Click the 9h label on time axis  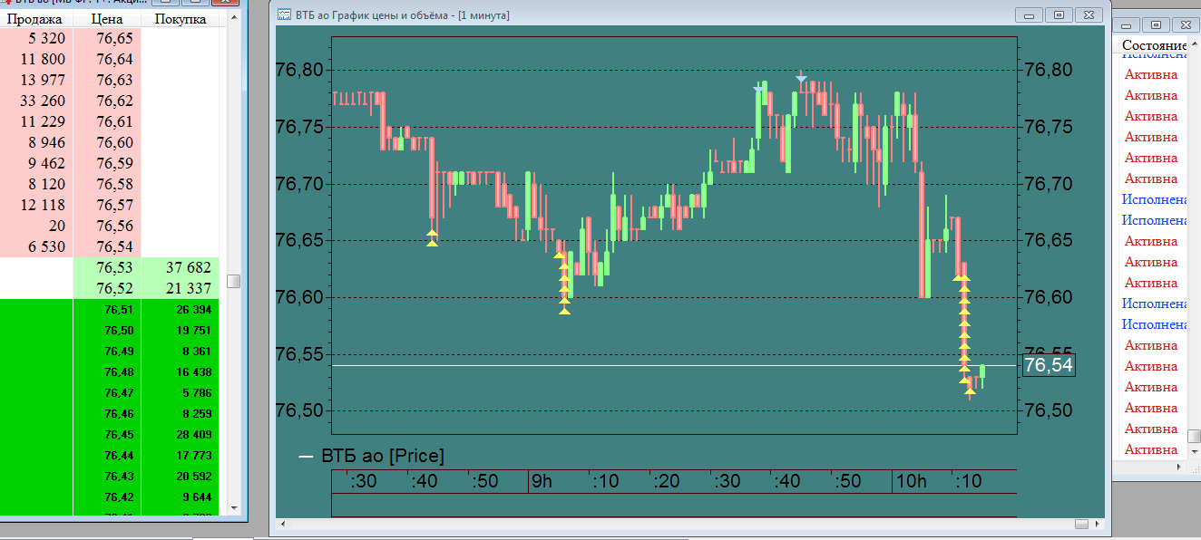542,481
